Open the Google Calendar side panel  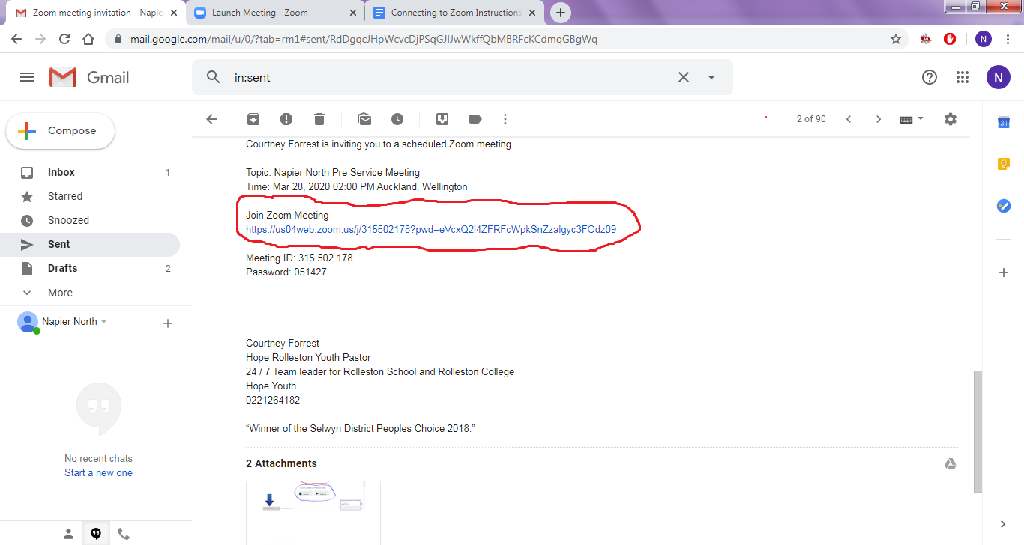click(1004, 123)
